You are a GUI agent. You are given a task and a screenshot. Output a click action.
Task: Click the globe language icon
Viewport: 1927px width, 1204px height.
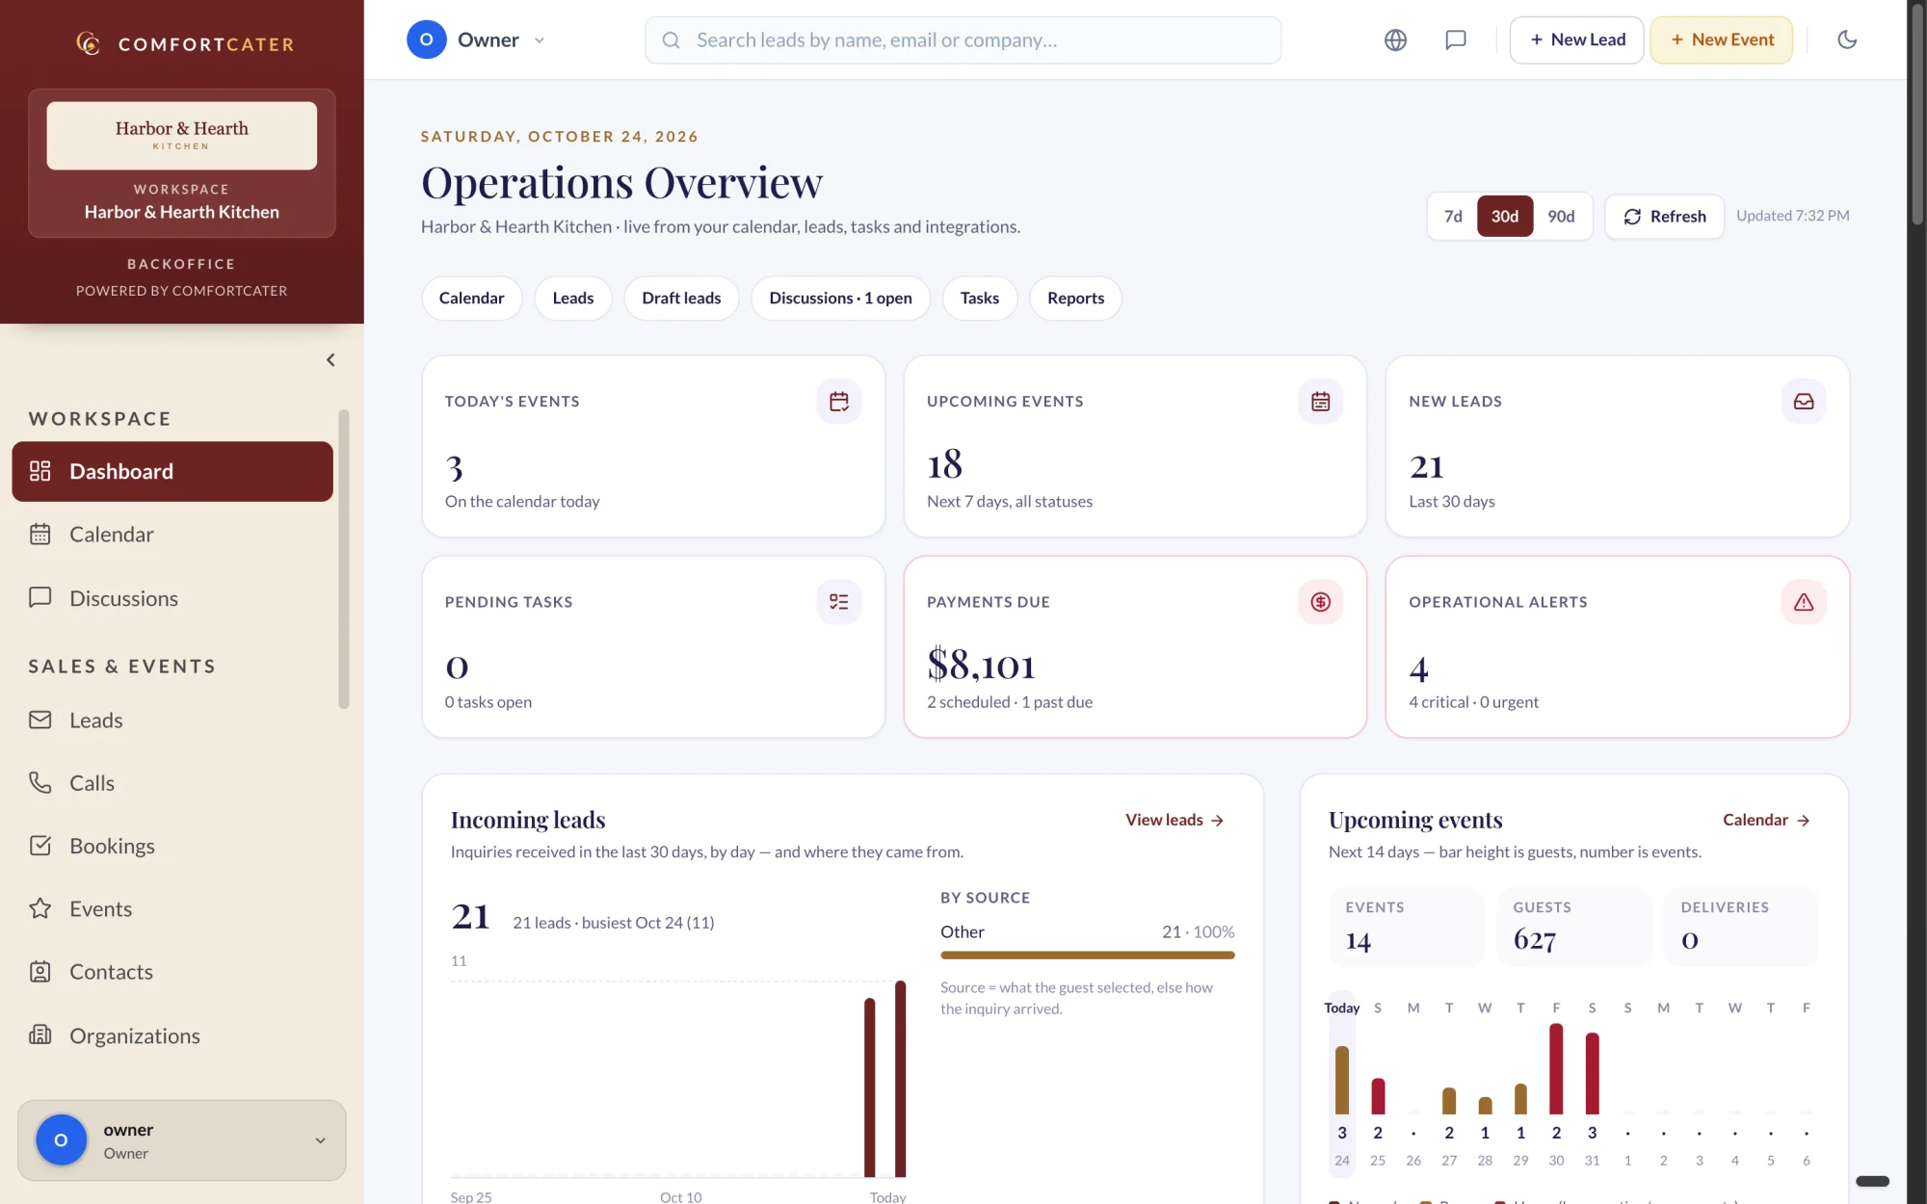[x=1395, y=40]
